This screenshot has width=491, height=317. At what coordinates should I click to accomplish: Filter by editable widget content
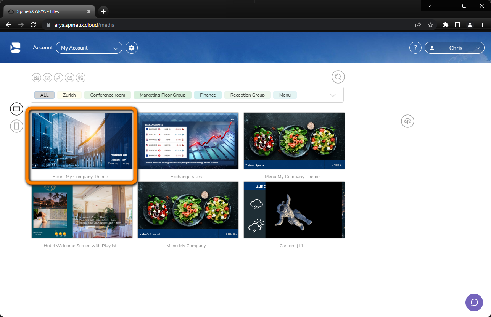click(x=69, y=77)
